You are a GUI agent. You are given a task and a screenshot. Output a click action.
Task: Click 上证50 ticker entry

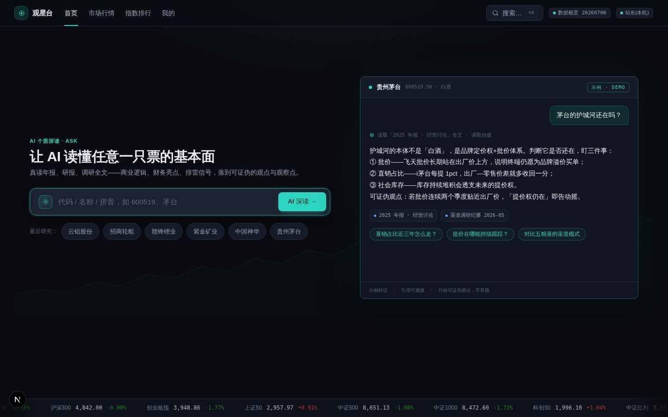(281, 408)
